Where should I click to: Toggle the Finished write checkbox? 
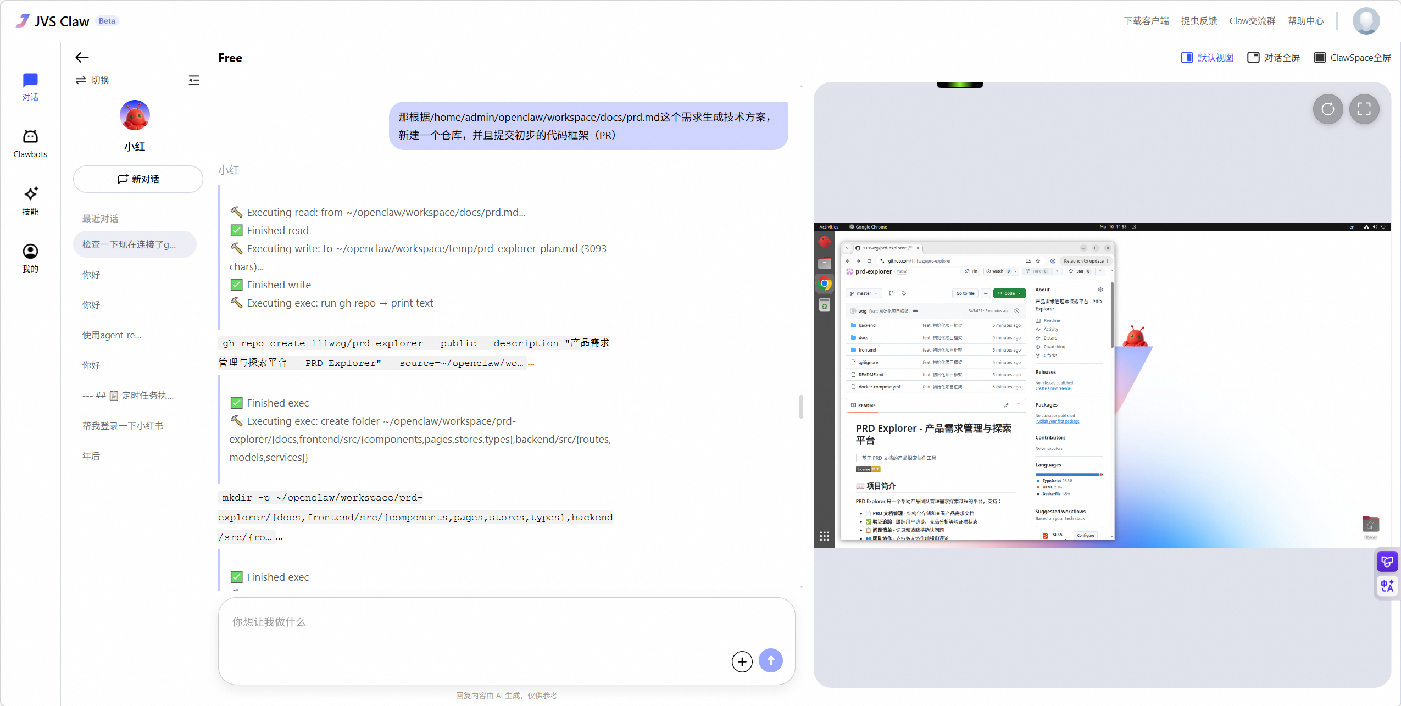pos(236,284)
